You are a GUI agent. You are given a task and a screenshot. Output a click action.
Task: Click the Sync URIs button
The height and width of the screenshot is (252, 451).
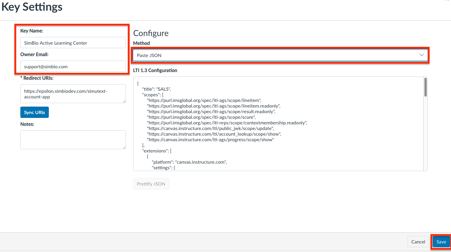tap(35, 112)
